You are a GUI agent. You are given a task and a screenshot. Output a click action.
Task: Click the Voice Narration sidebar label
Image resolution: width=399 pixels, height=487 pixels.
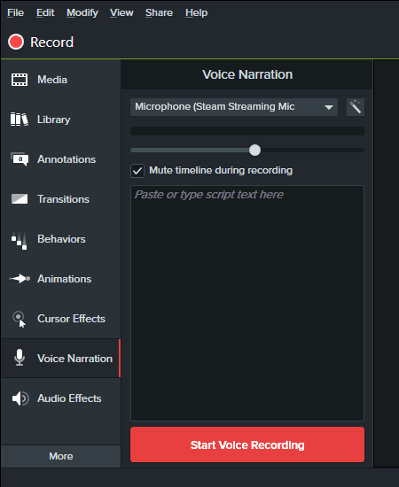click(75, 359)
